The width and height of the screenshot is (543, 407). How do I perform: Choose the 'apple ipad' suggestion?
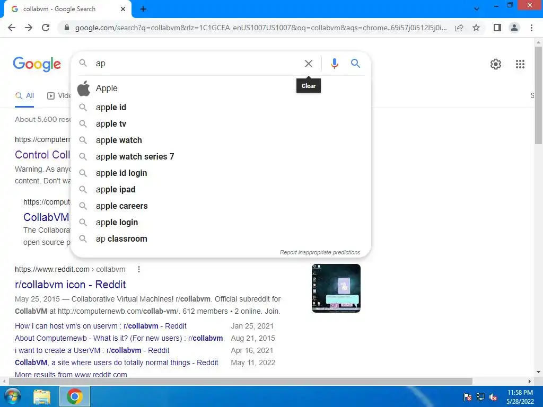tap(221, 190)
